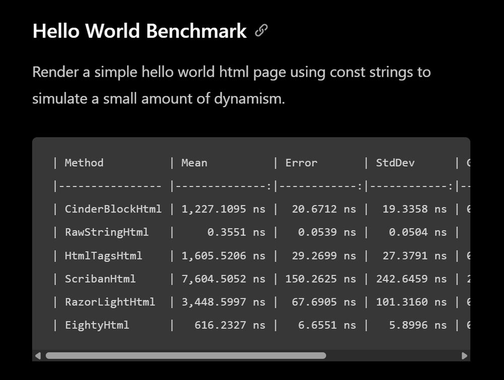Screen dimensions: 504x380
Task: Select the EightyHtml method name
Action: [x=97, y=325]
